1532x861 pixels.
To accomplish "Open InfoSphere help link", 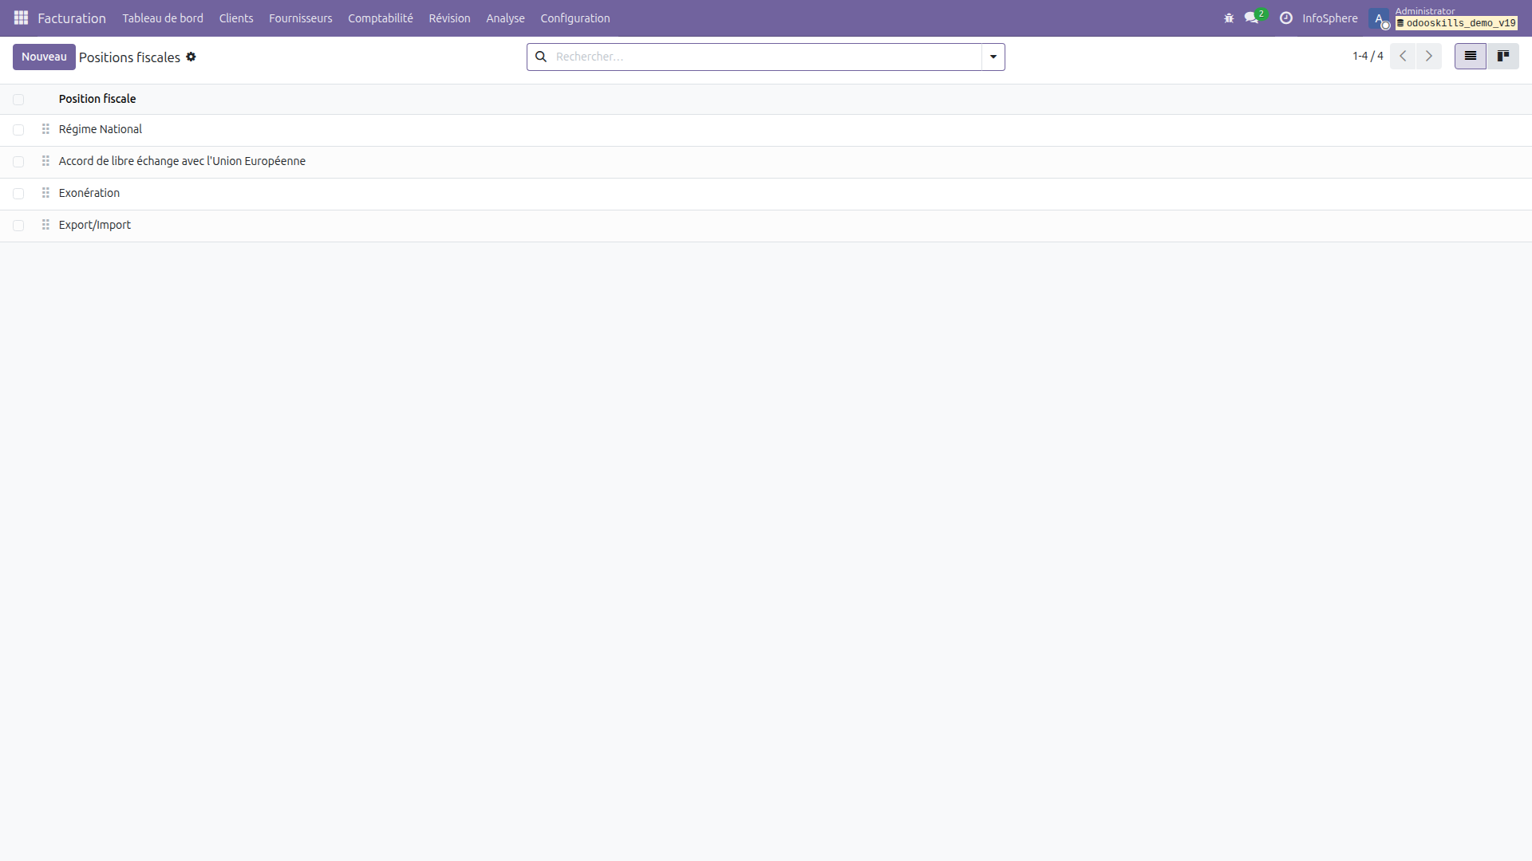I will [1329, 18].
